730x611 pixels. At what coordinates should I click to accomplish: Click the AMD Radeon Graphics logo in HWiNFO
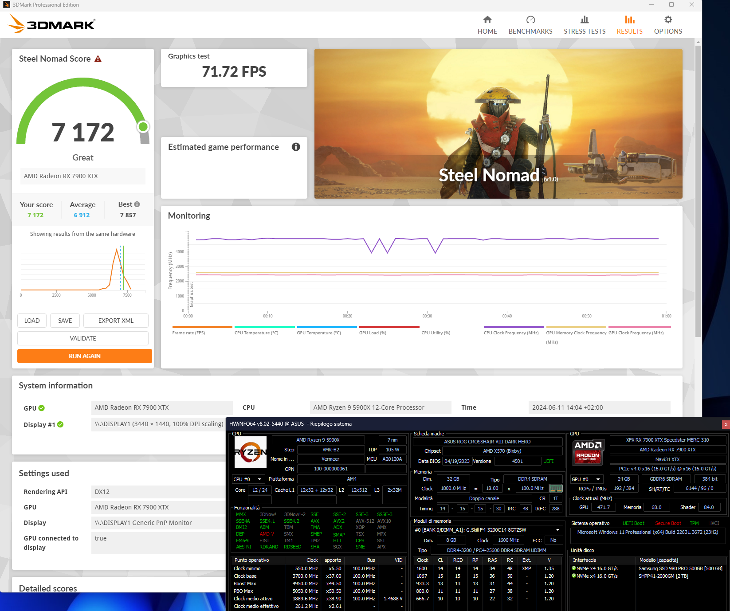pos(588,452)
